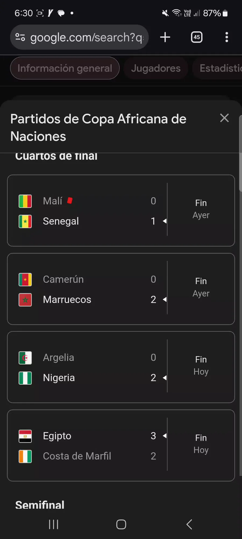Switch to the Jugadores tab

tap(156, 68)
